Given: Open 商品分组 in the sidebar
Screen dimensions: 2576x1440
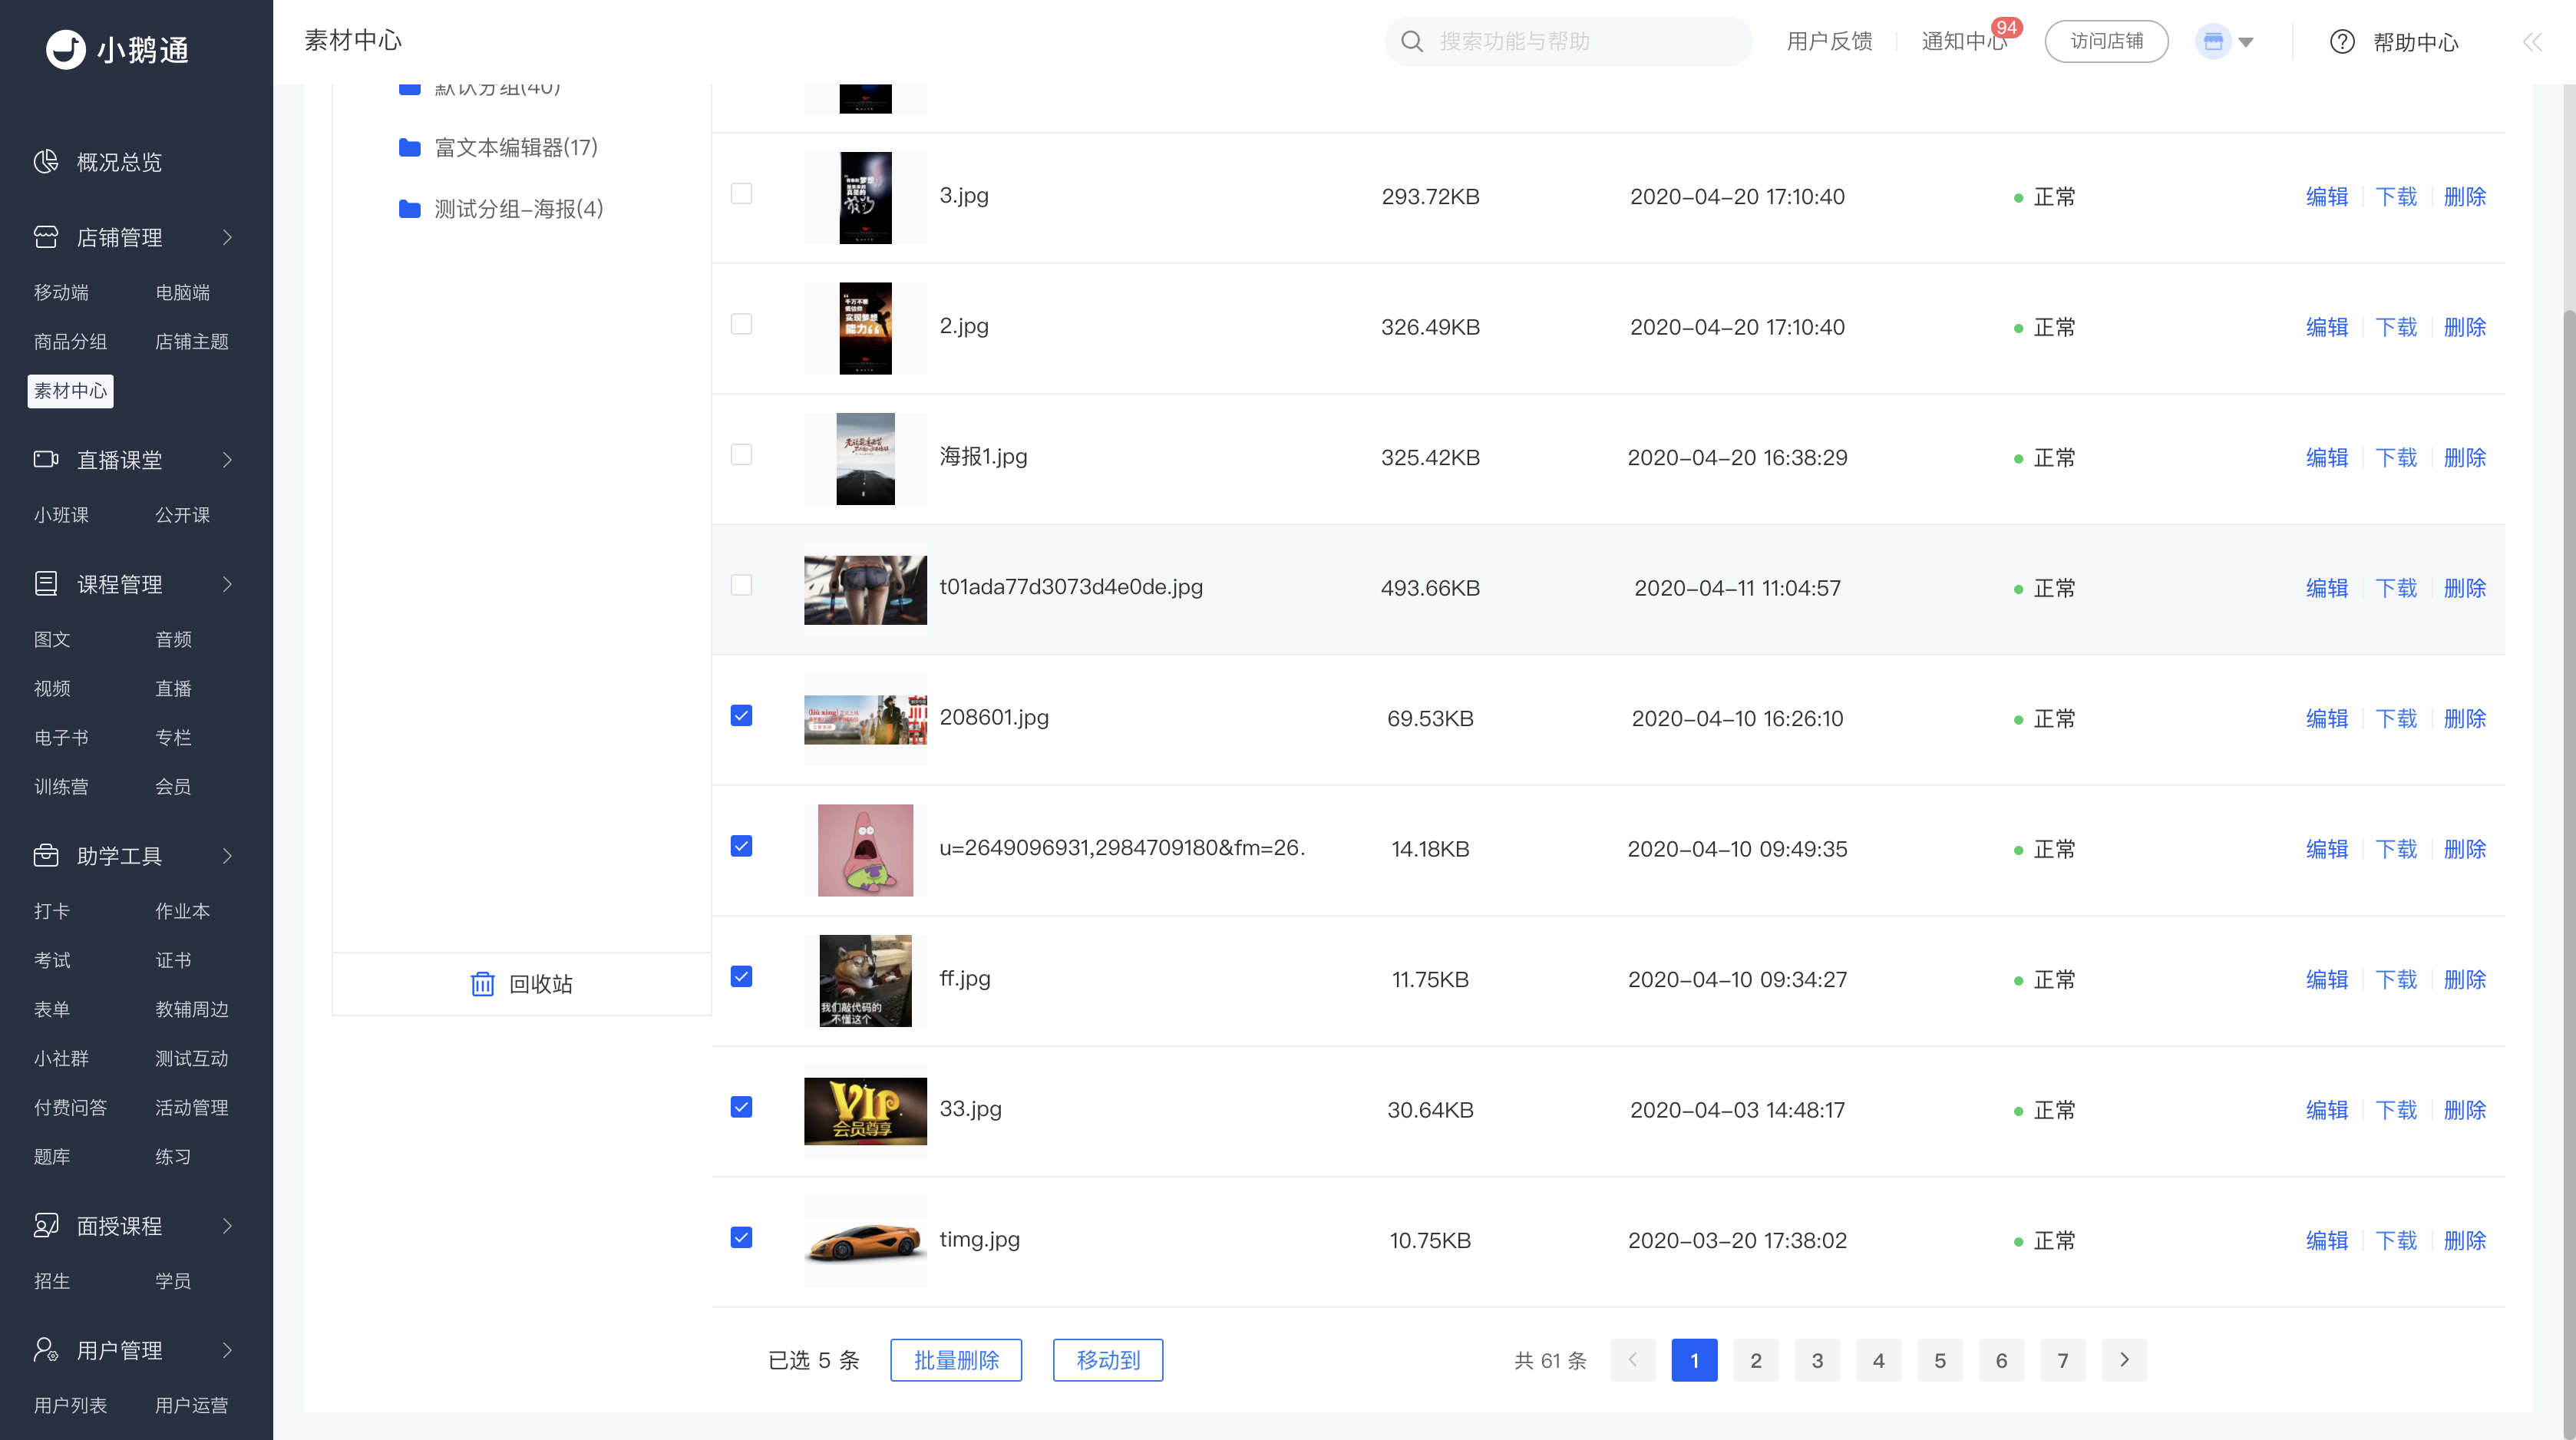Looking at the screenshot, I should (70, 342).
